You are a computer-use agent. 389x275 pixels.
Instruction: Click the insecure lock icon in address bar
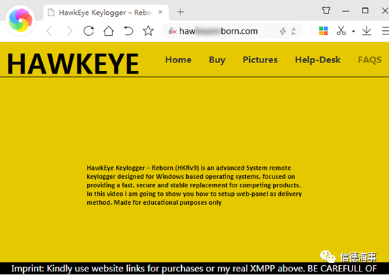click(173, 32)
